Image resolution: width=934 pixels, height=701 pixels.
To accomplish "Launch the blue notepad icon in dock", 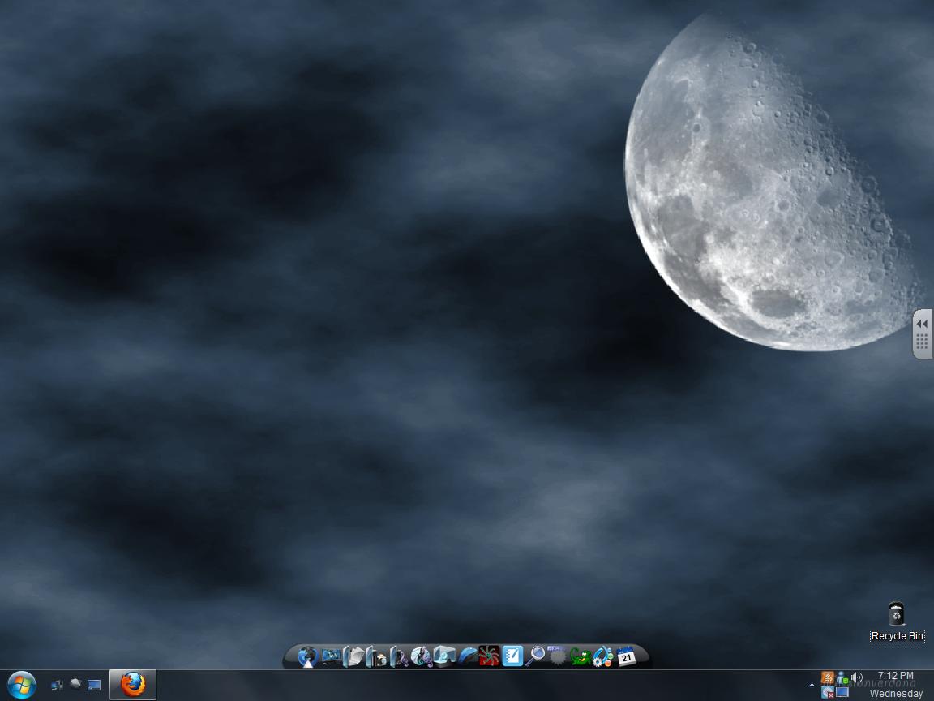I will click(512, 656).
